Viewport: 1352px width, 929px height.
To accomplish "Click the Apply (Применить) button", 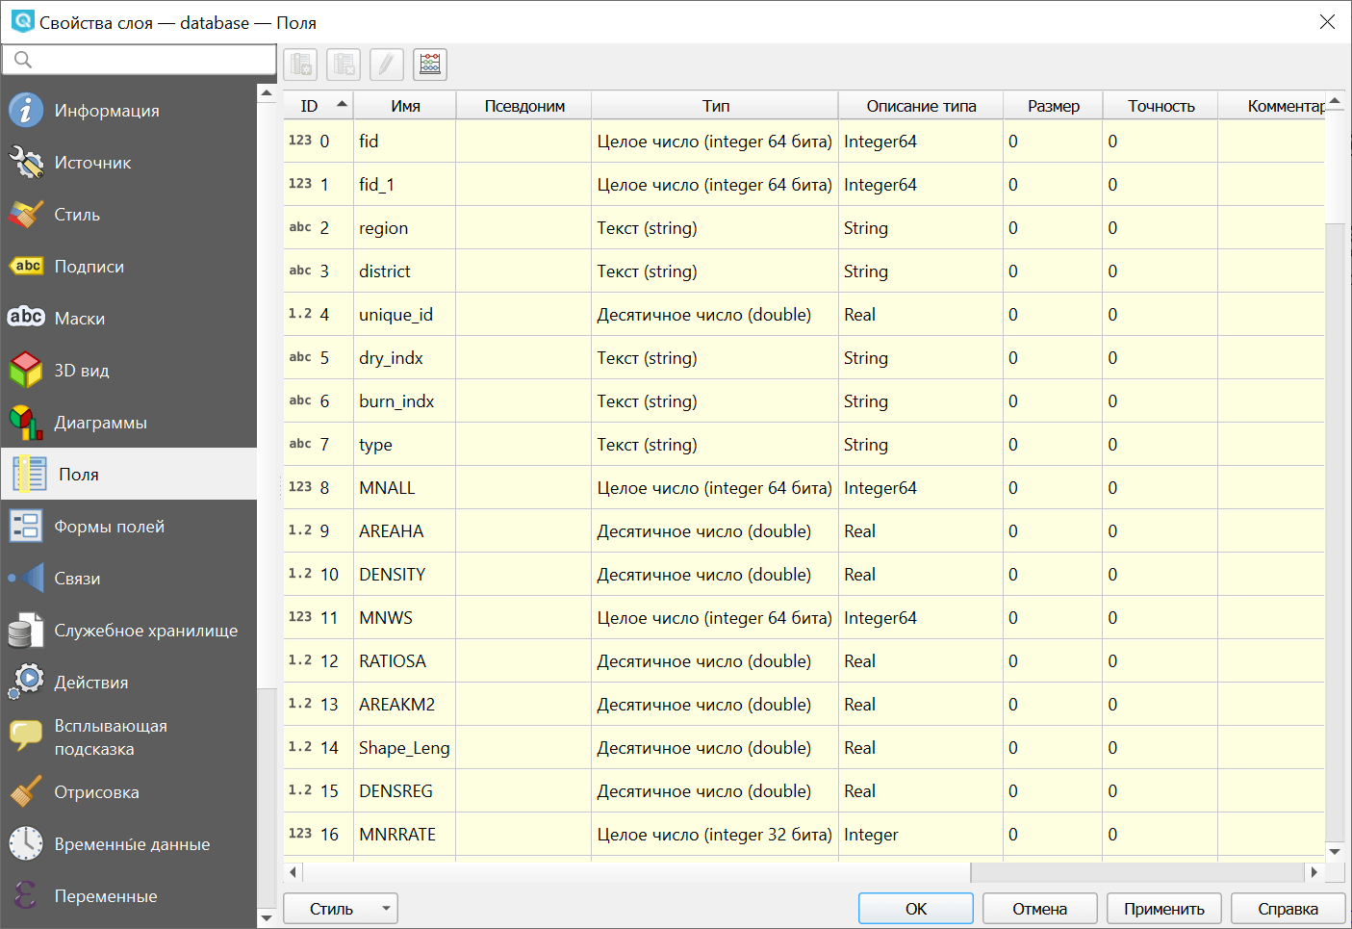I will click(1163, 909).
